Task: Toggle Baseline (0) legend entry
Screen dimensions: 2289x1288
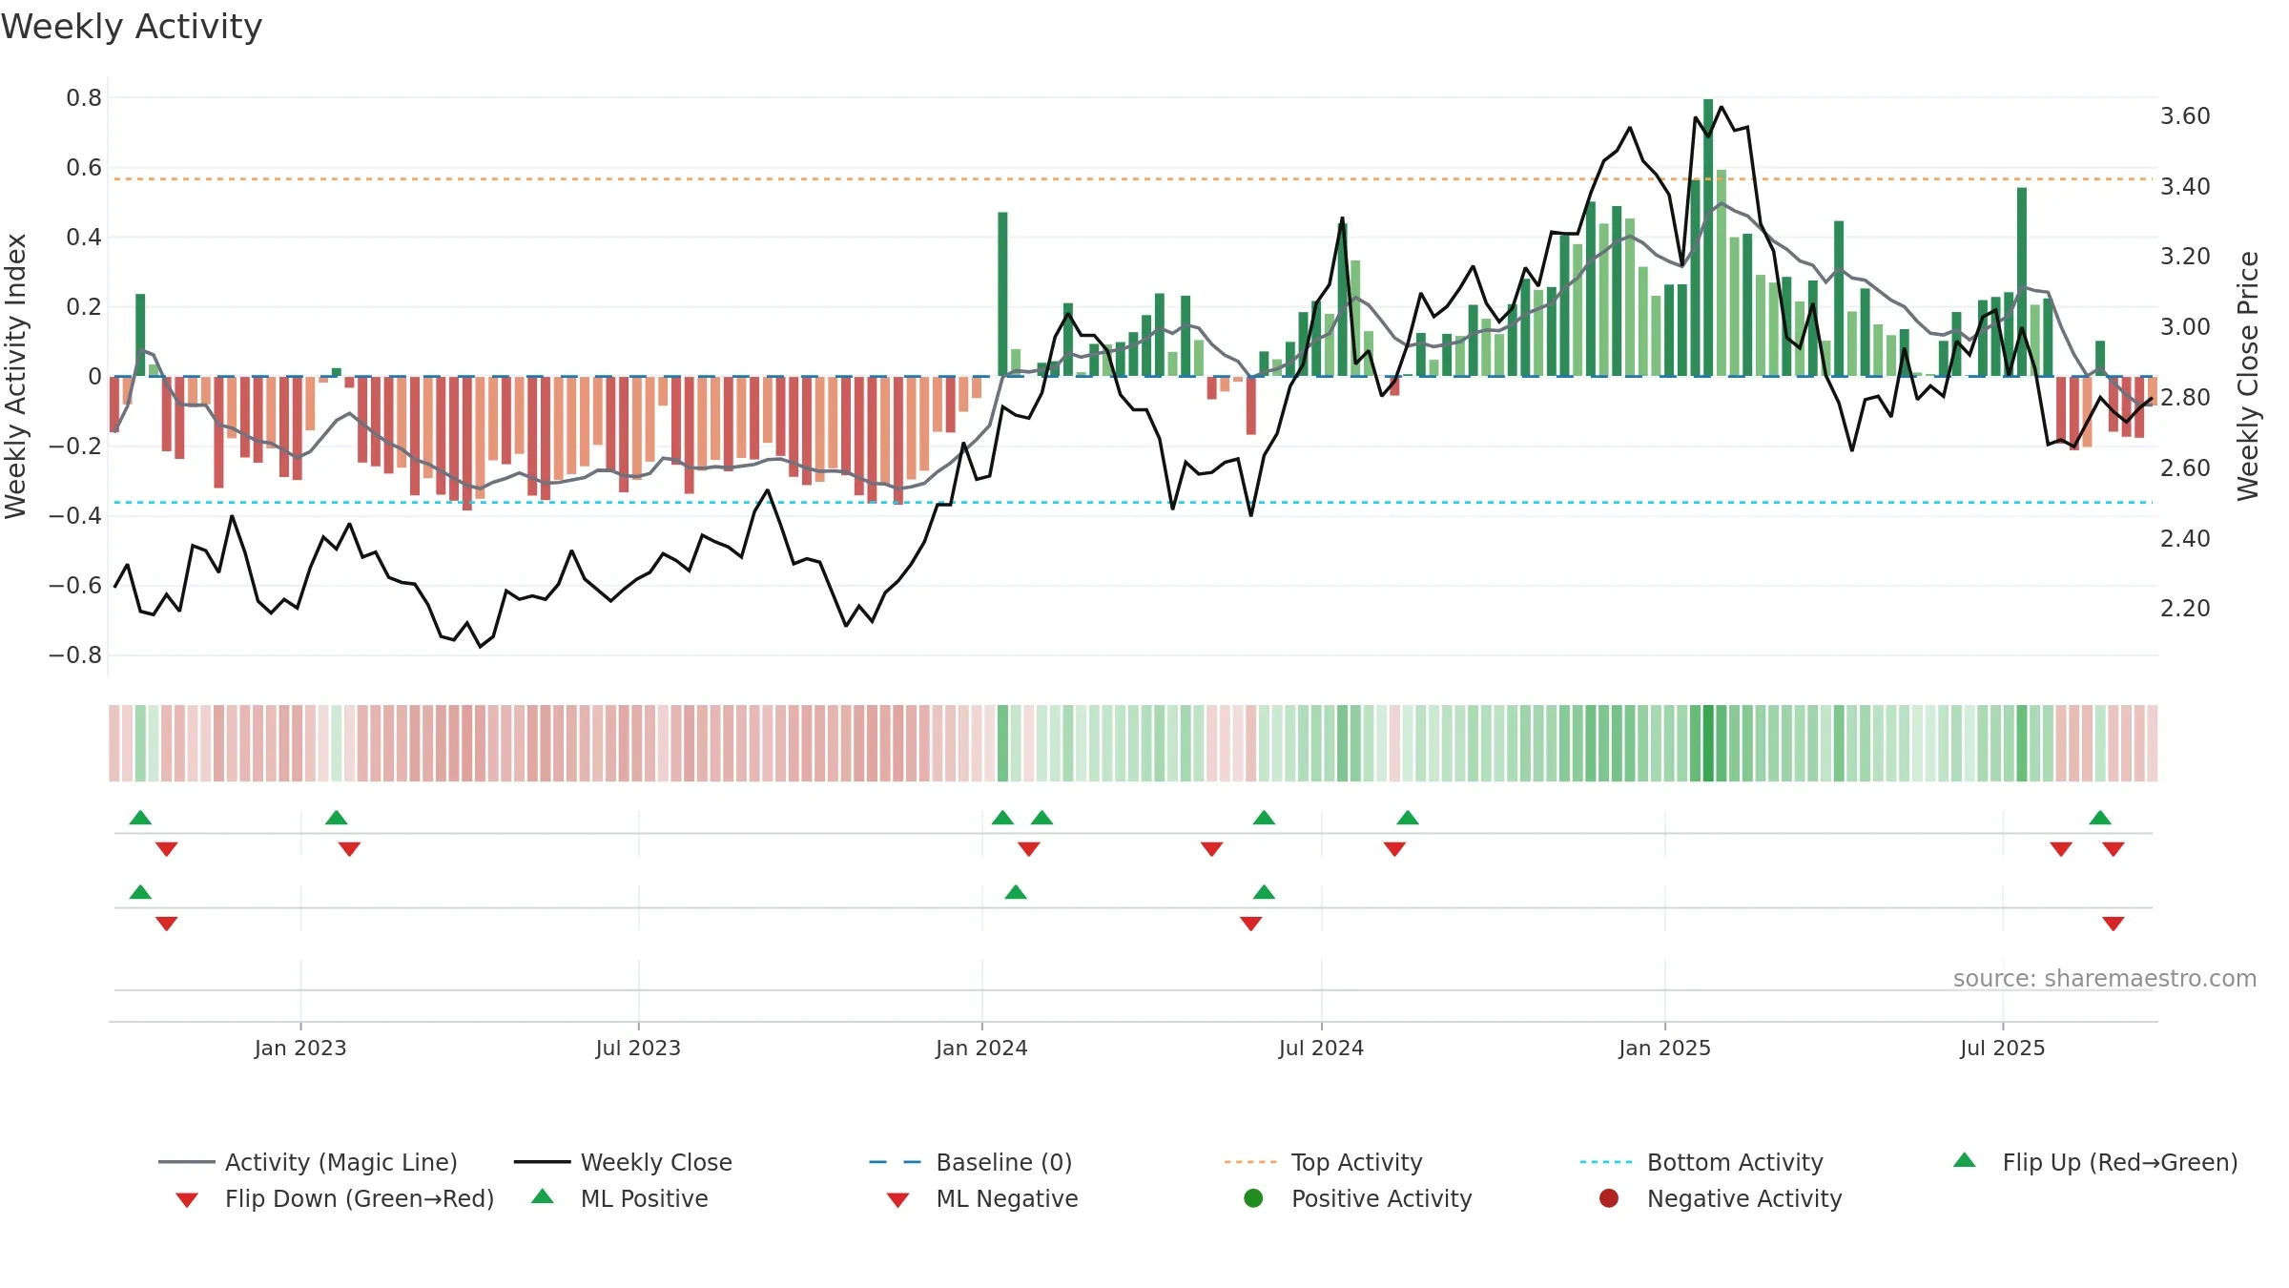Action: pyautogui.click(x=971, y=1162)
